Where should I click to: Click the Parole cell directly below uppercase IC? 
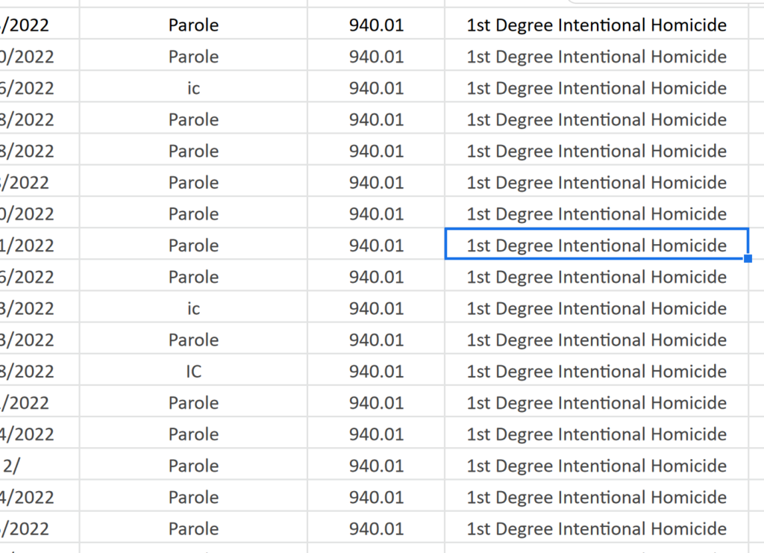tap(193, 403)
